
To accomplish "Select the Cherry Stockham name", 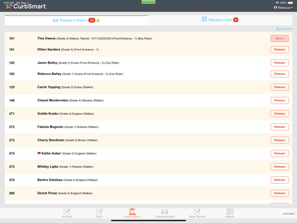I will tap(51, 140).
